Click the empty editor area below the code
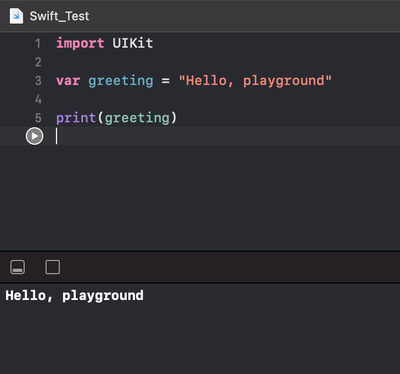Viewport: 400px width, 374px height. 219,197
